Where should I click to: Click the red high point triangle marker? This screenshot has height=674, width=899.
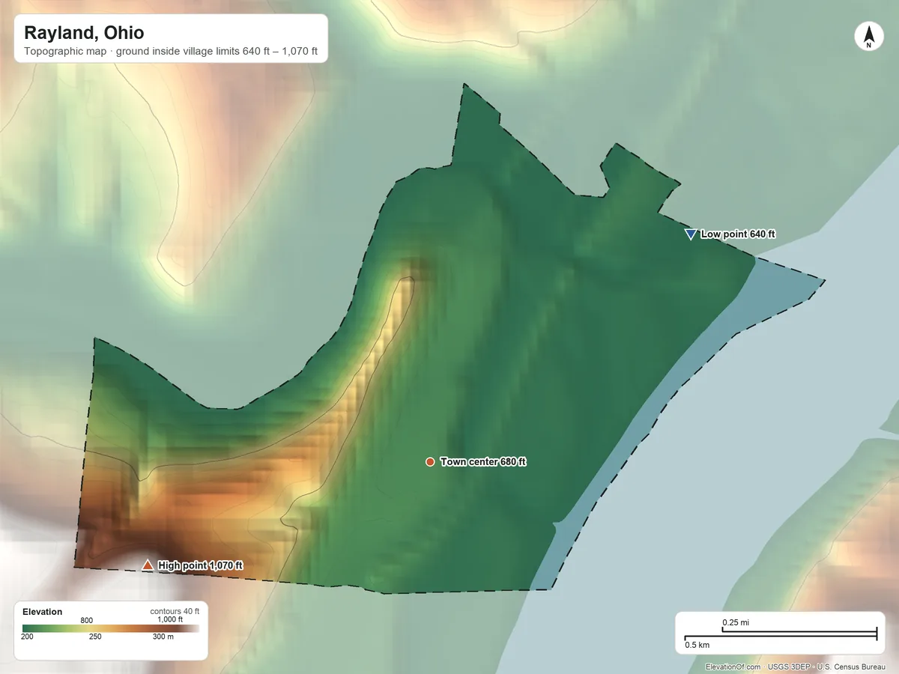click(148, 565)
